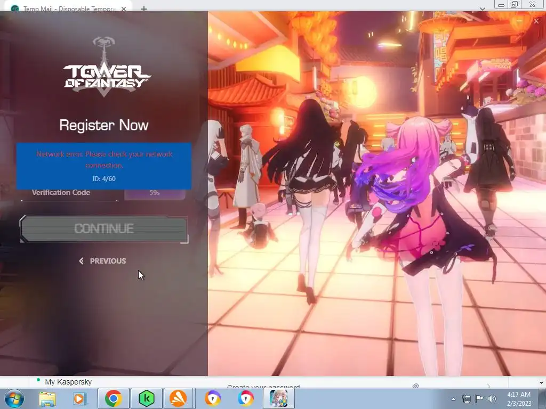The height and width of the screenshot is (409, 546).
Task: Click the left chevron beside PREVIOUS
Action: (x=81, y=261)
